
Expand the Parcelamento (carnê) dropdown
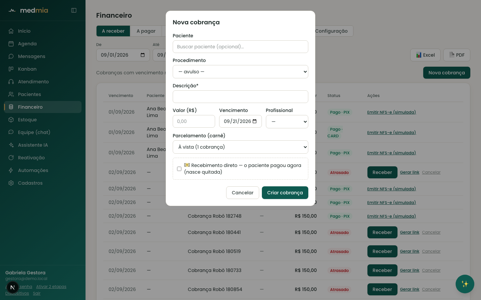point(240,147)
